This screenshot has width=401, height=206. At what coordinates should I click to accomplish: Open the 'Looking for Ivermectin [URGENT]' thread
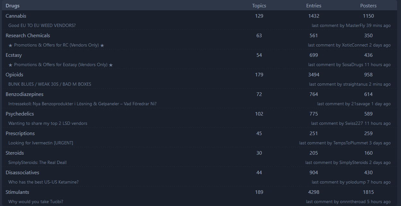pyautogui.click(x=41, y=143)
